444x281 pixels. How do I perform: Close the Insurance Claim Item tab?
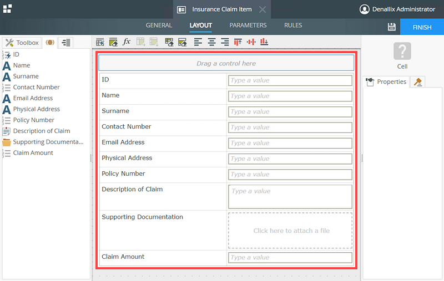tap(263, 9)
